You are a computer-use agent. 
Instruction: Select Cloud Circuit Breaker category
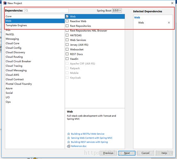coord(35,61)
